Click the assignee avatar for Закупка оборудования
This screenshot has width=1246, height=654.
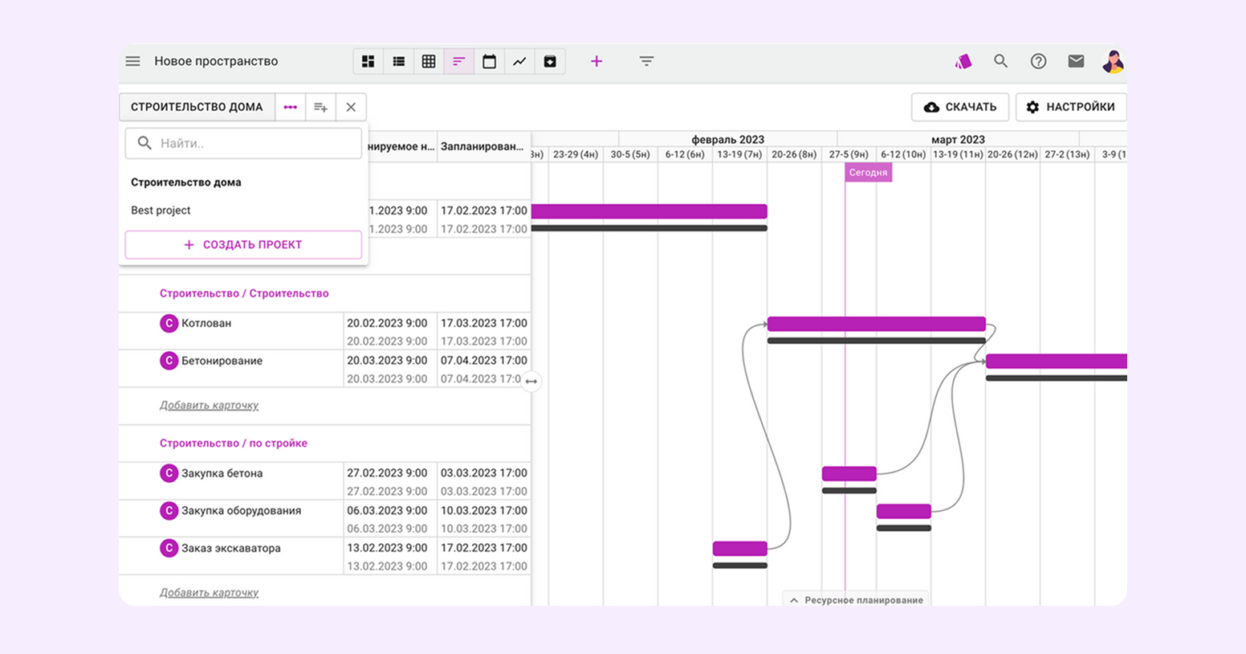[x=169, y=510]
